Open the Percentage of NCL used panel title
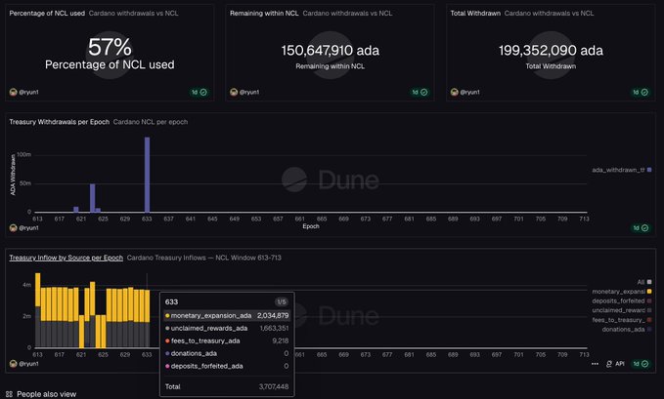This screenshot has width=664, height=399. pyautogui.click(x=47, y=13)
